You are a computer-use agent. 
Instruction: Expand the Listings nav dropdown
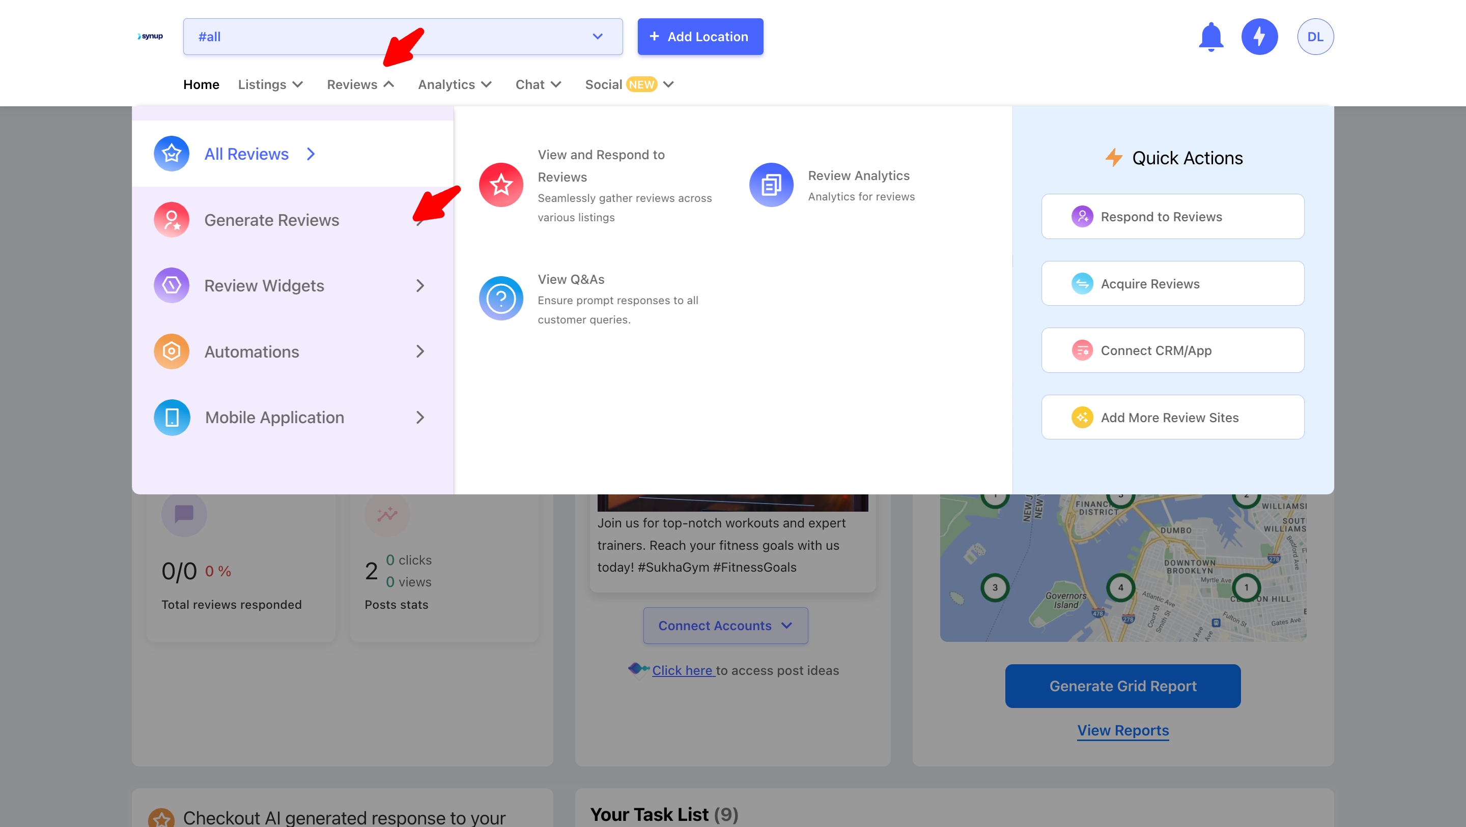270,85
